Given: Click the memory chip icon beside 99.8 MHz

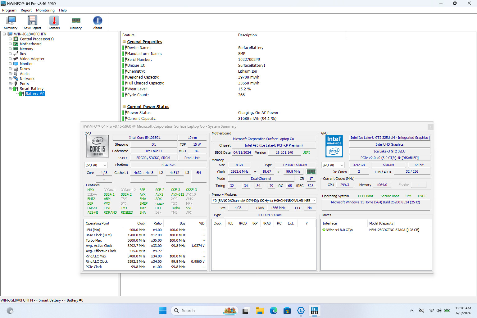Looking at the screenshot, I should pyautogui.click(x=311, y=171).
